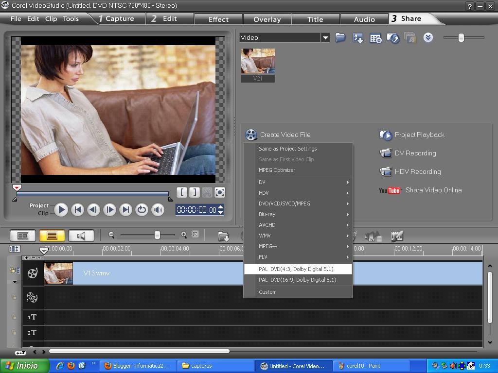This screenshot has height=373, width=498.
Task: Toggle lock on title track 2
Action: click(14, 332)
